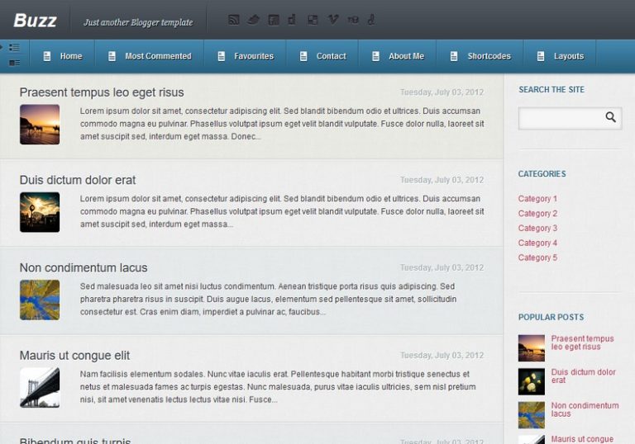The image size is (635, 444).
Task: Click popular posts sunset thumbnail
Action: coord(532,348)
